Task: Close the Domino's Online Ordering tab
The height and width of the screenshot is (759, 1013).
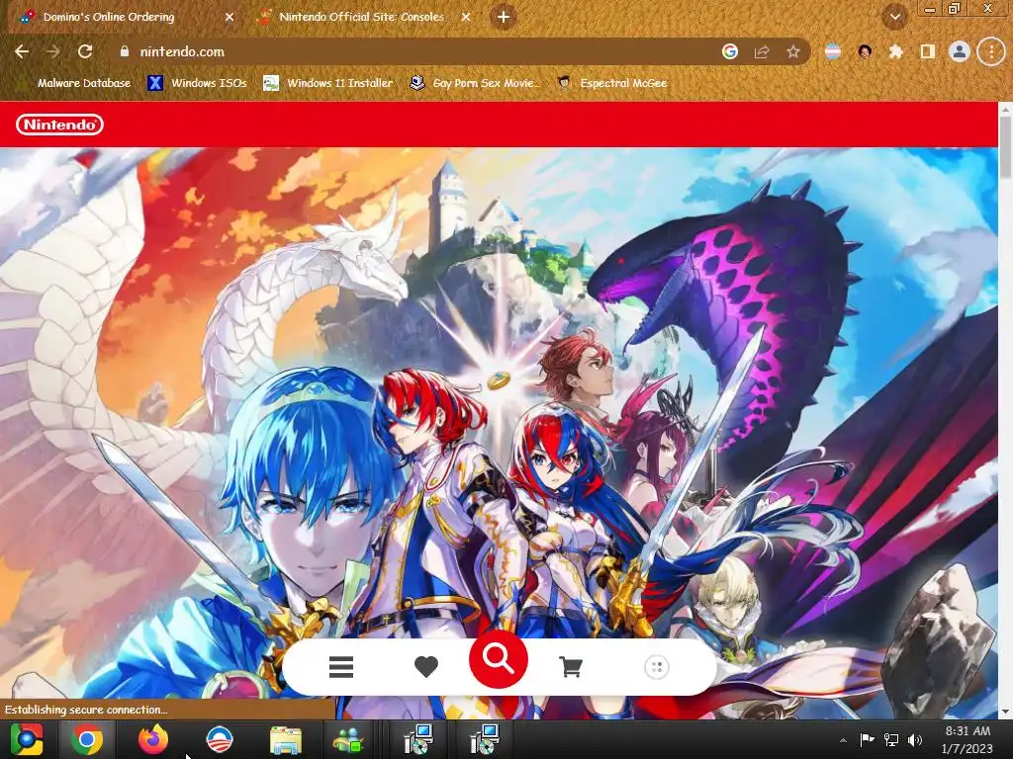Action: [x=230, y=17]
